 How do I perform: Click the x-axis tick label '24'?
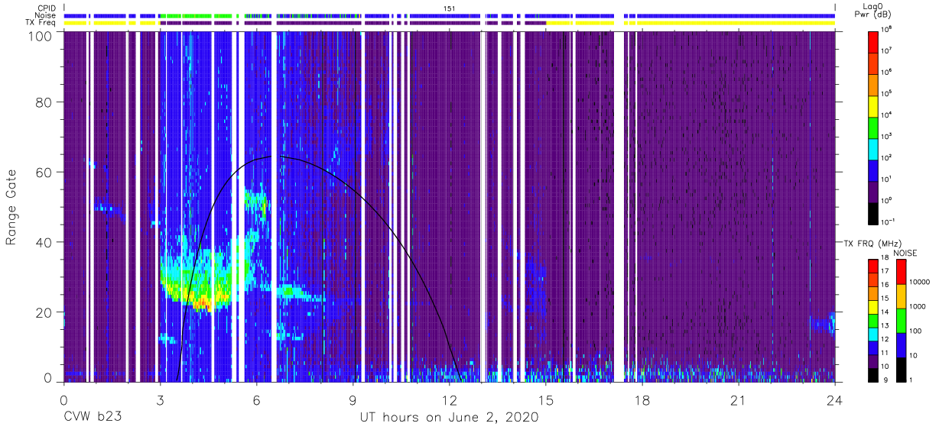click(x=835, y=400)
